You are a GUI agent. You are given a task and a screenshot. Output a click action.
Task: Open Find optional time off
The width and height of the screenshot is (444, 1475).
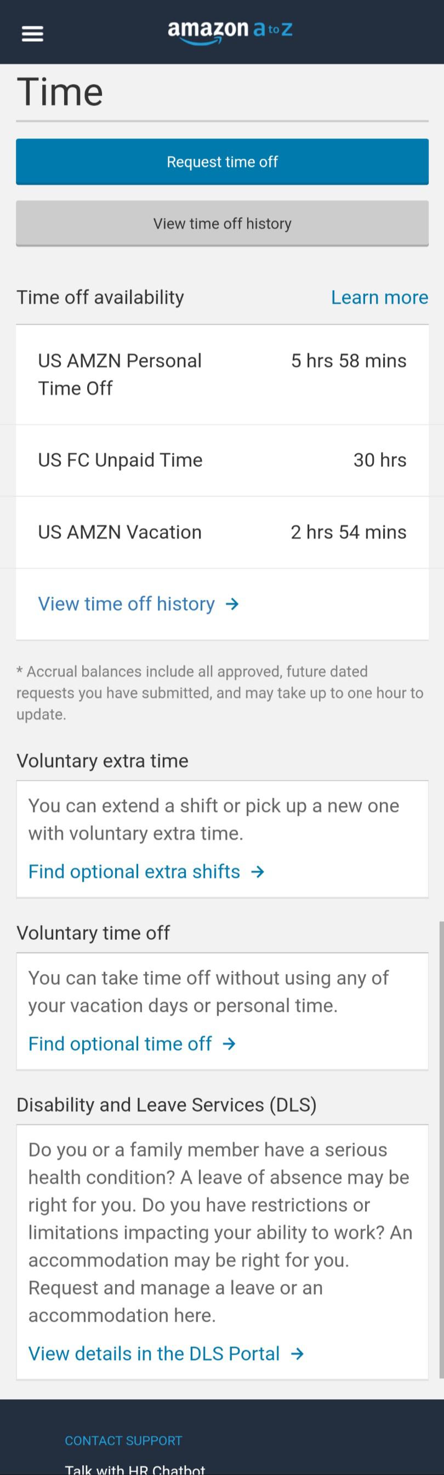(120, 1043)
